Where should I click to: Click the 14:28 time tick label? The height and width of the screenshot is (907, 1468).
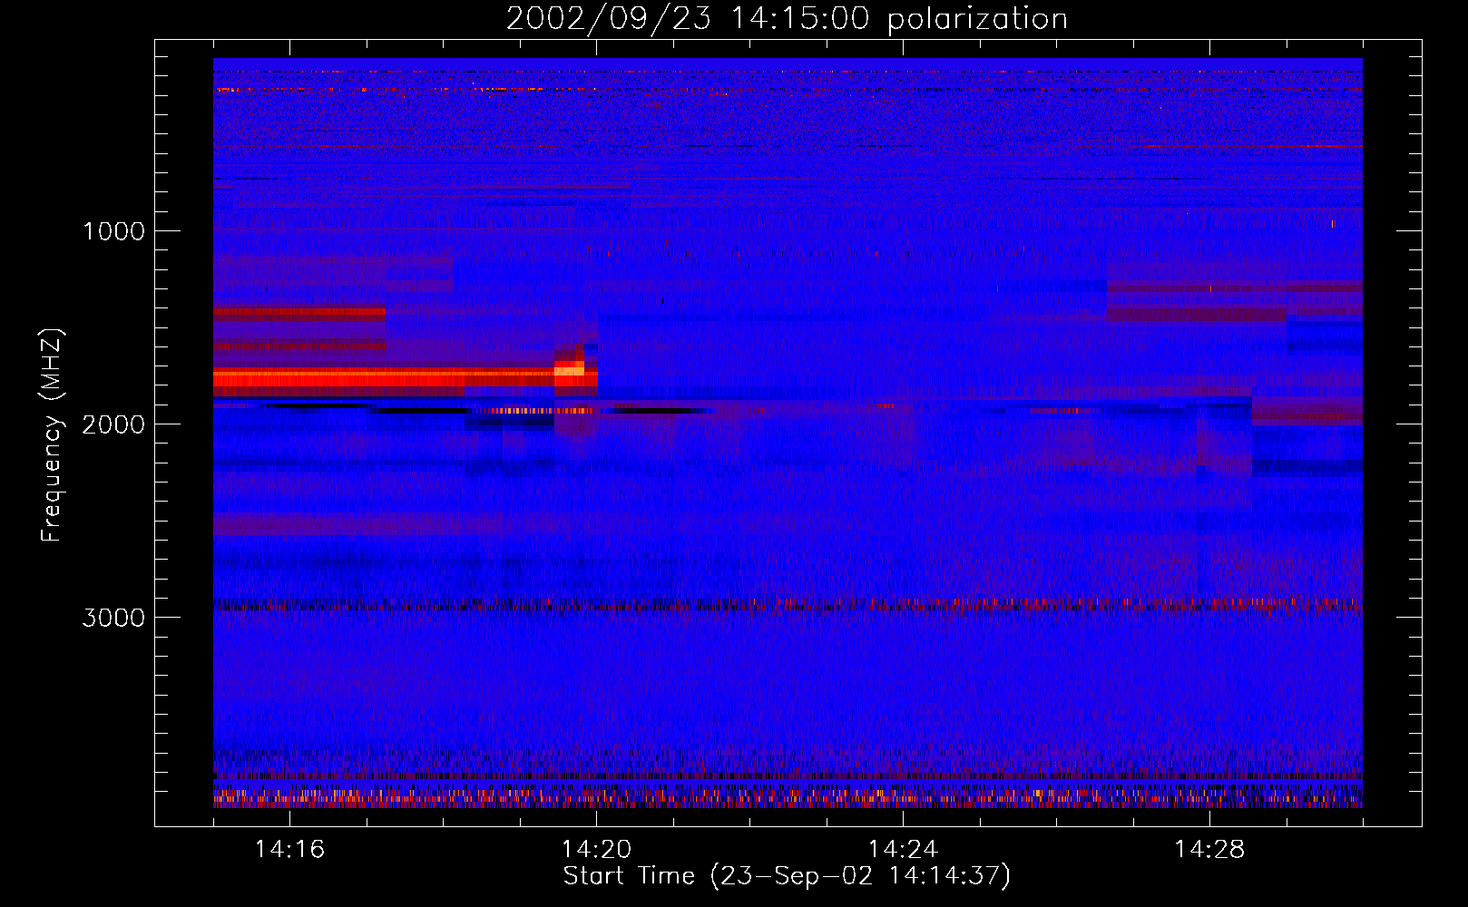coord(1209,849)
